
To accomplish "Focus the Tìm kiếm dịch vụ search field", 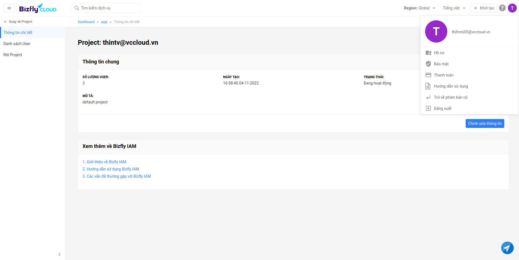I will (108, 8).
